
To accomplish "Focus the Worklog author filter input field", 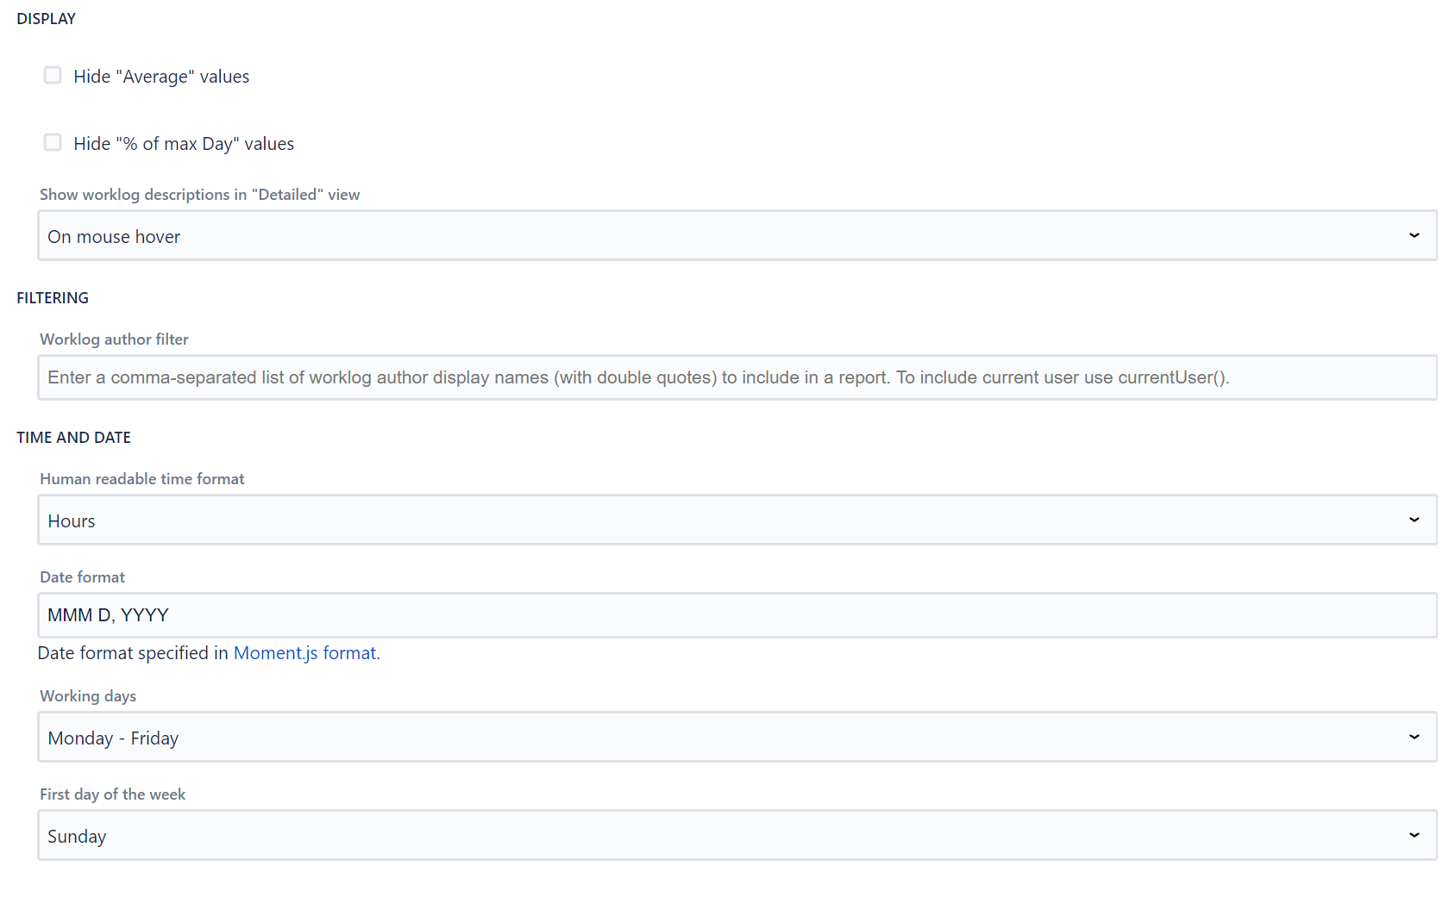I will (x=737, y=377).
